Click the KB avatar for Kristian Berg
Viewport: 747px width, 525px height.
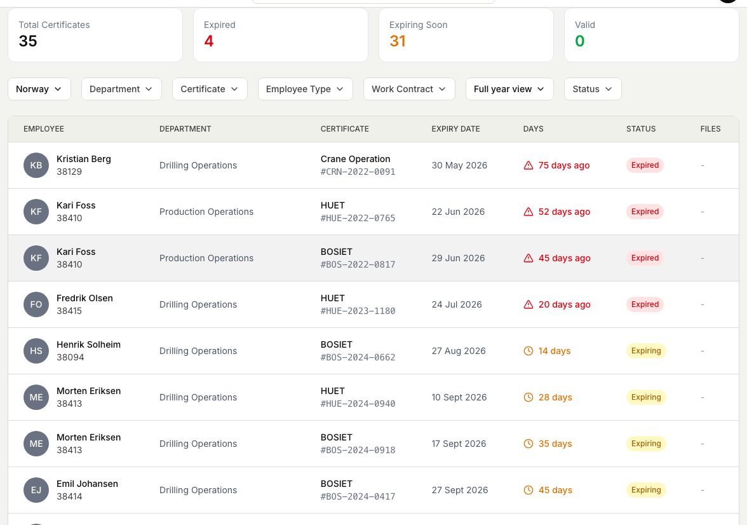point(36,165)
